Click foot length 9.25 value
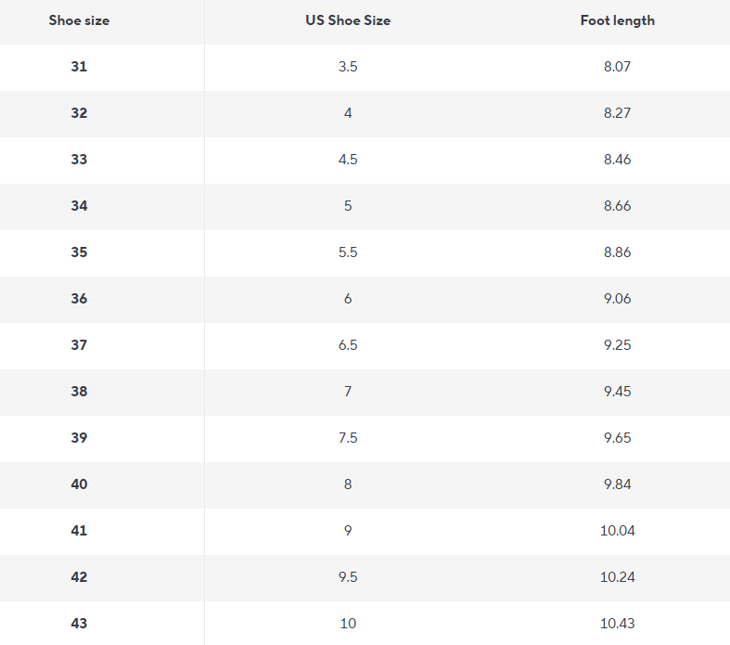Image resolution: width=730 pixels, height=645 pixels. point(617,345)
